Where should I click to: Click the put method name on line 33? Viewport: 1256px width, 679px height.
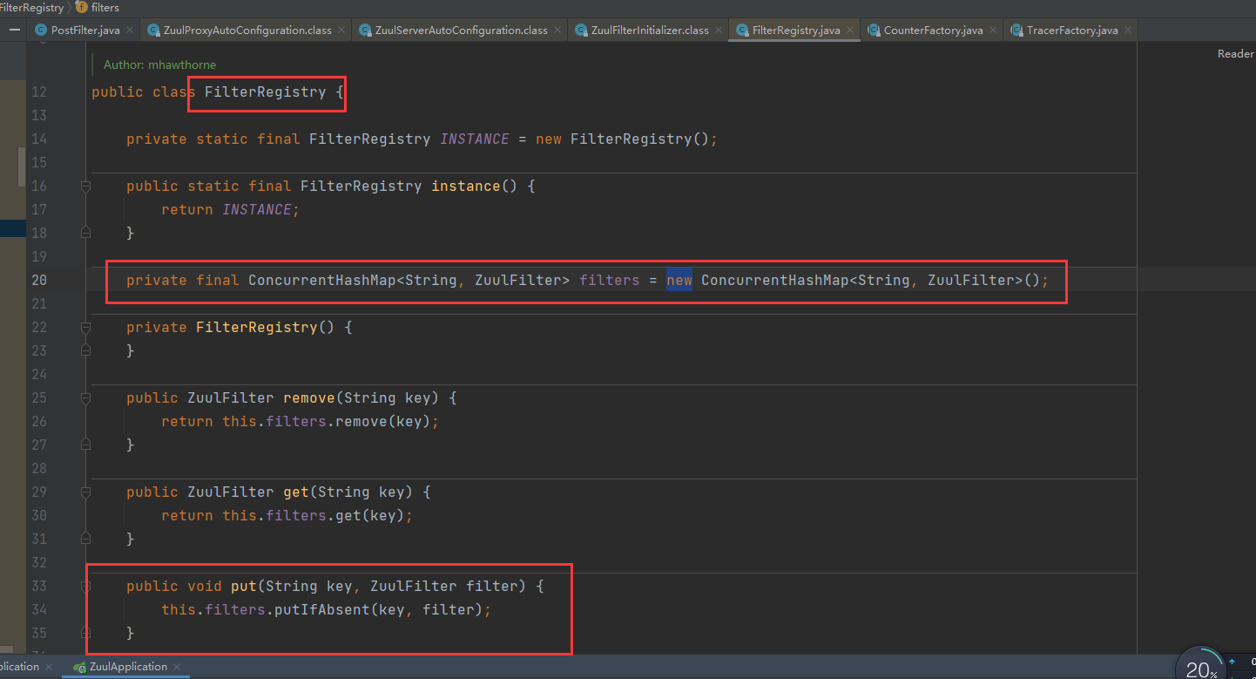click(244, 587)
